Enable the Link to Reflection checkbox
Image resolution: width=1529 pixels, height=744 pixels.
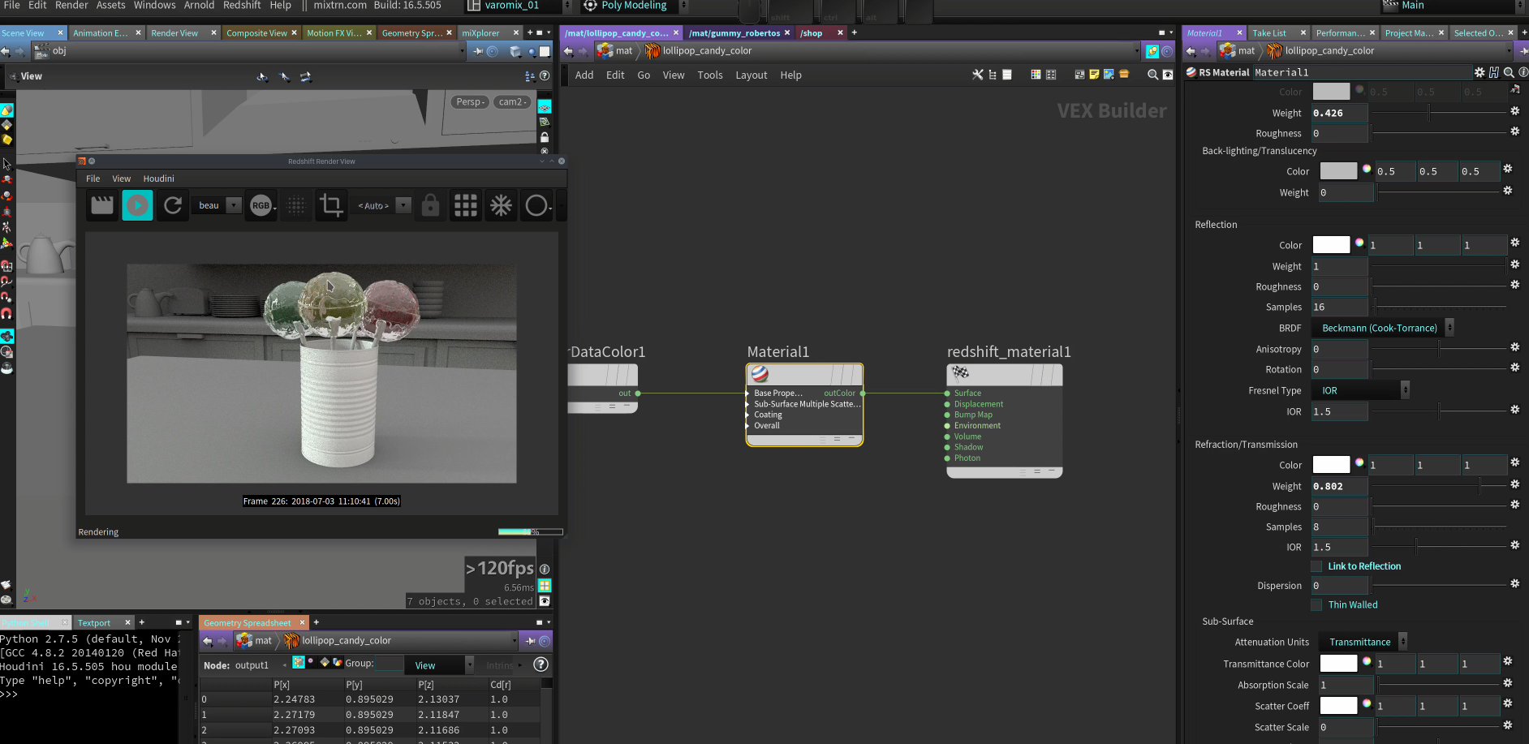click(1316, 566)
